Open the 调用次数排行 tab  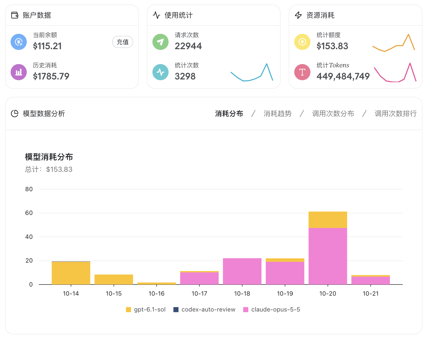tap(396, 114)
